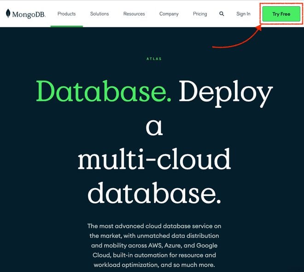The width and height of the screenshot is (304, 272).
Task: Expand the Company navigation menu
Action: click(169, 14)
